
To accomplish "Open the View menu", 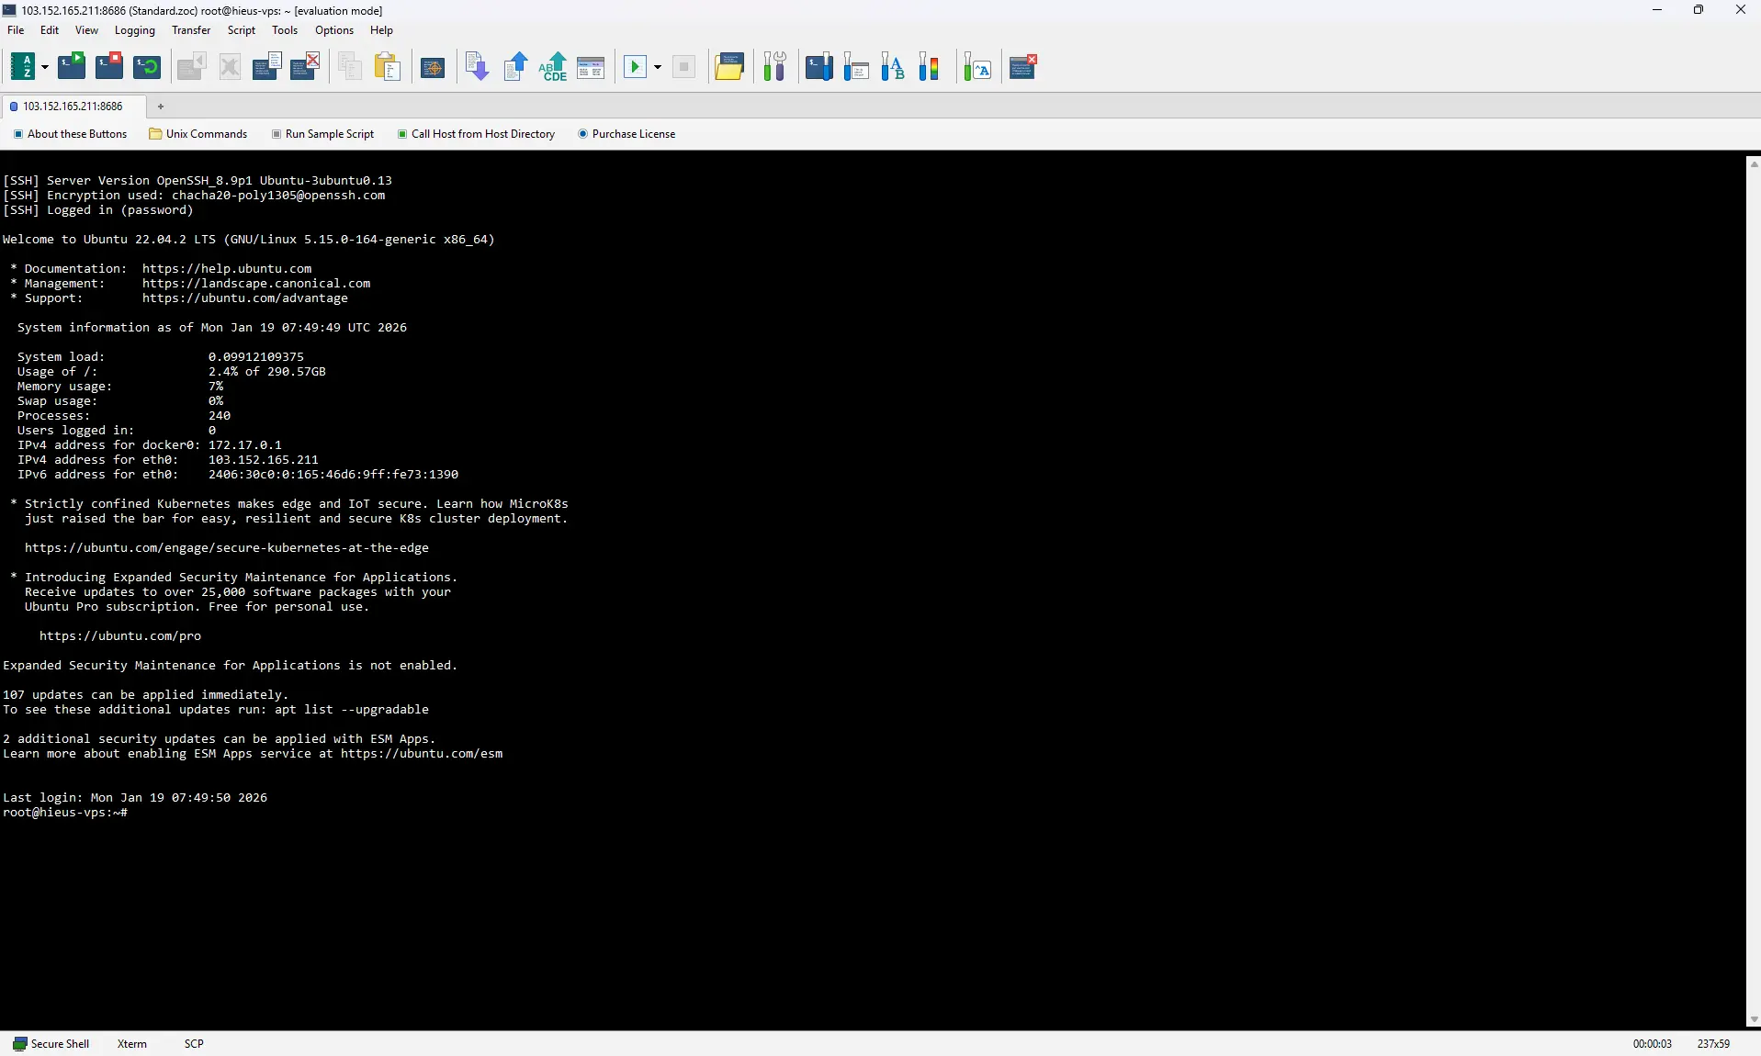I will click(86, 30).
